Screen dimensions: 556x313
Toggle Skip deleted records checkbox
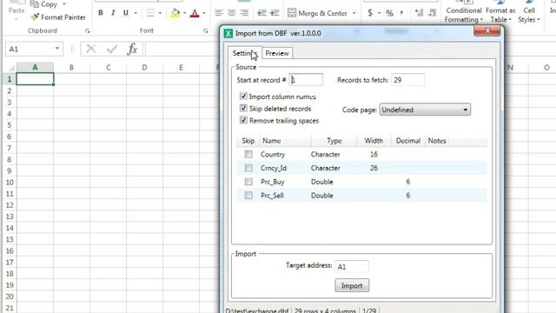click(243, 108)
